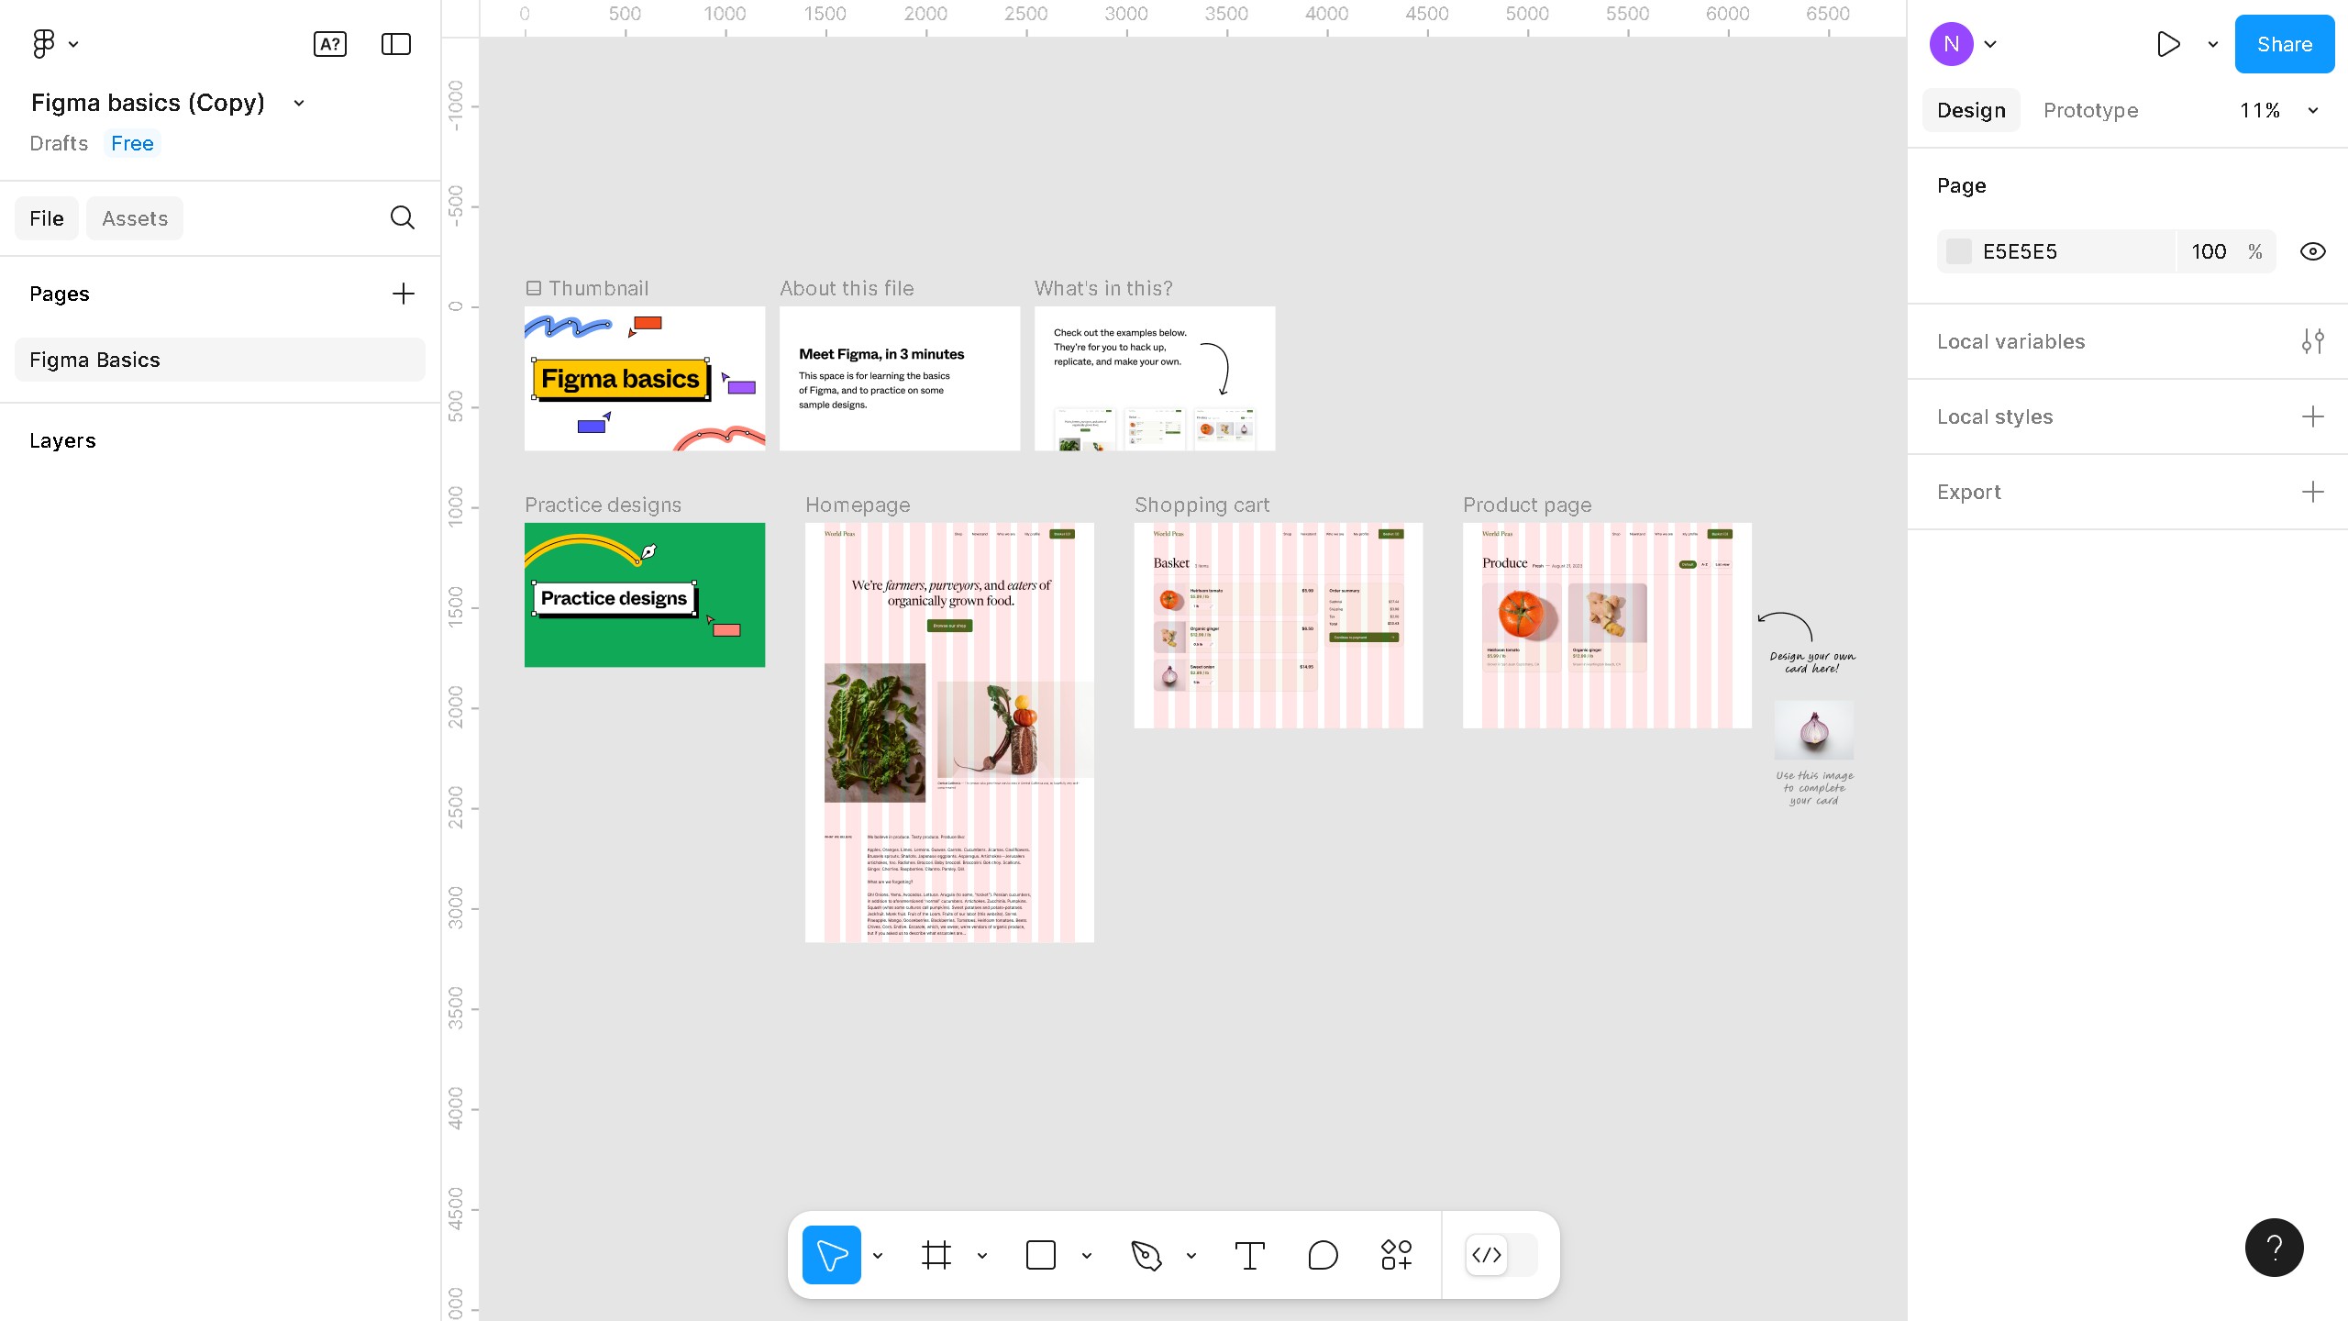Expand the file name options chevron

(298, 103)
